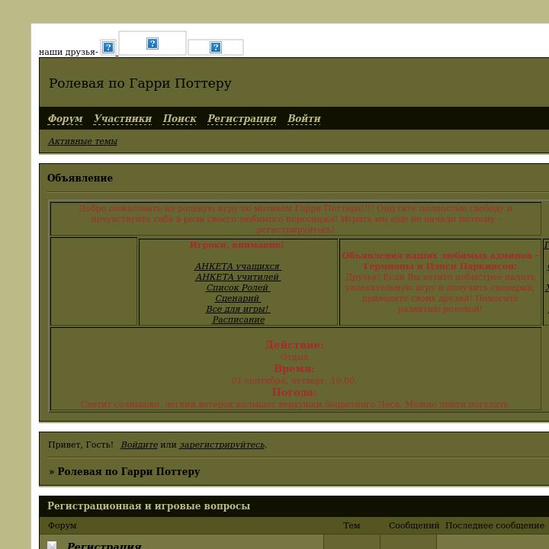
Task: Open the Сценарий link
Action: 238,298
